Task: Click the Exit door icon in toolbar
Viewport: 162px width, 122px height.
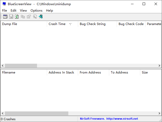Action: coord(41,17)
